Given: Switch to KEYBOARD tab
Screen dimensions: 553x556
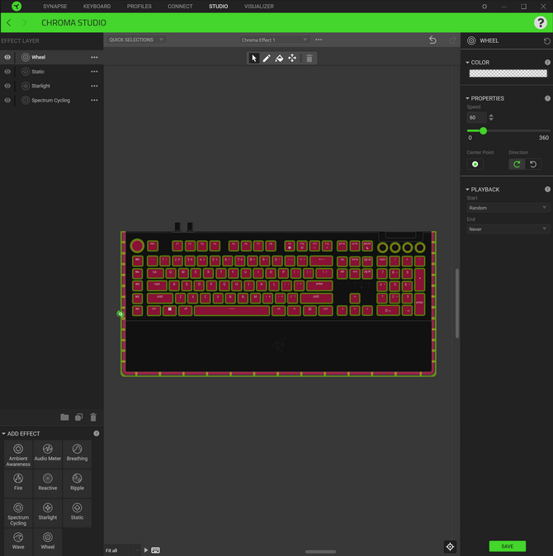Looking at the screenshot, I should pyautogui.click(x=97, y=7).
